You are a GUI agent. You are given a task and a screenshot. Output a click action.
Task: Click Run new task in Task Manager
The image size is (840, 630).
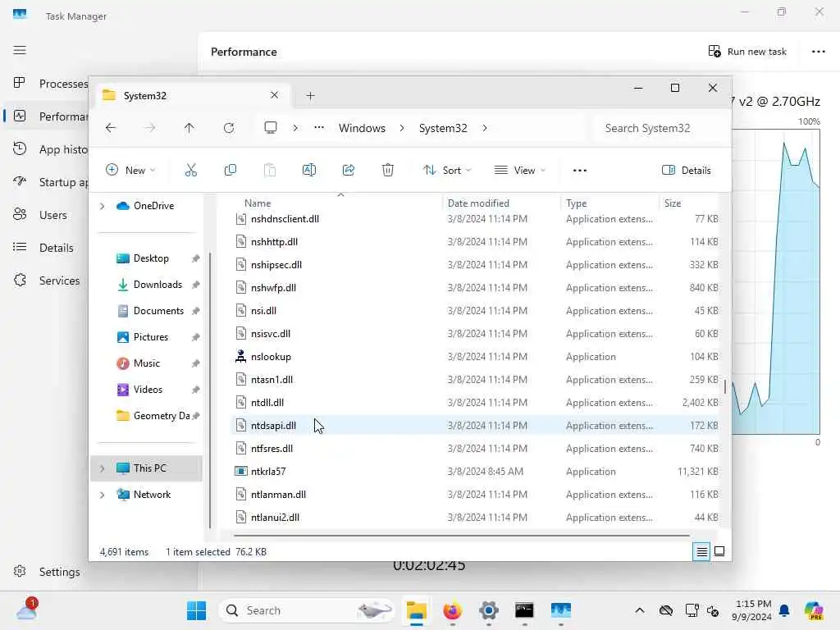pos(747,52)
